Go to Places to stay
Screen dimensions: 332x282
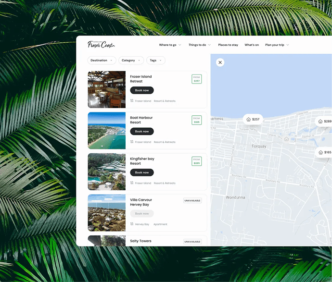[x=228, y=45]
